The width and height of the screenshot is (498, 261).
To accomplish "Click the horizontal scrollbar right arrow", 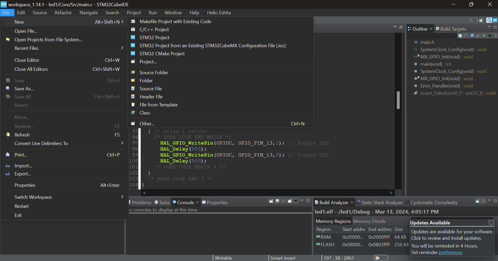I will tap(391, 193).
